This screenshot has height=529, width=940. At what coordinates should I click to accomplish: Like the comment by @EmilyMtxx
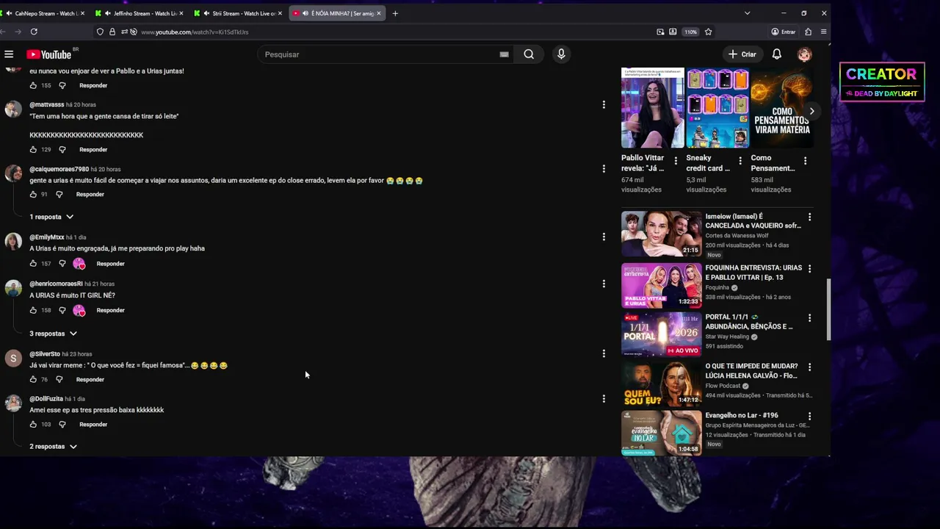[x=33, y=264]
